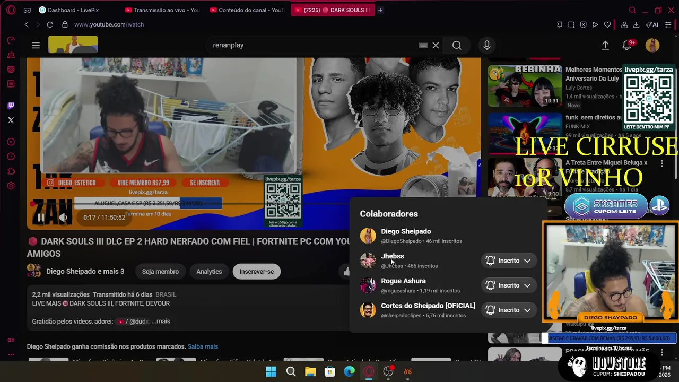
Task: Open Microsoft Store from taskbar
Action: (x=330, y=371)
